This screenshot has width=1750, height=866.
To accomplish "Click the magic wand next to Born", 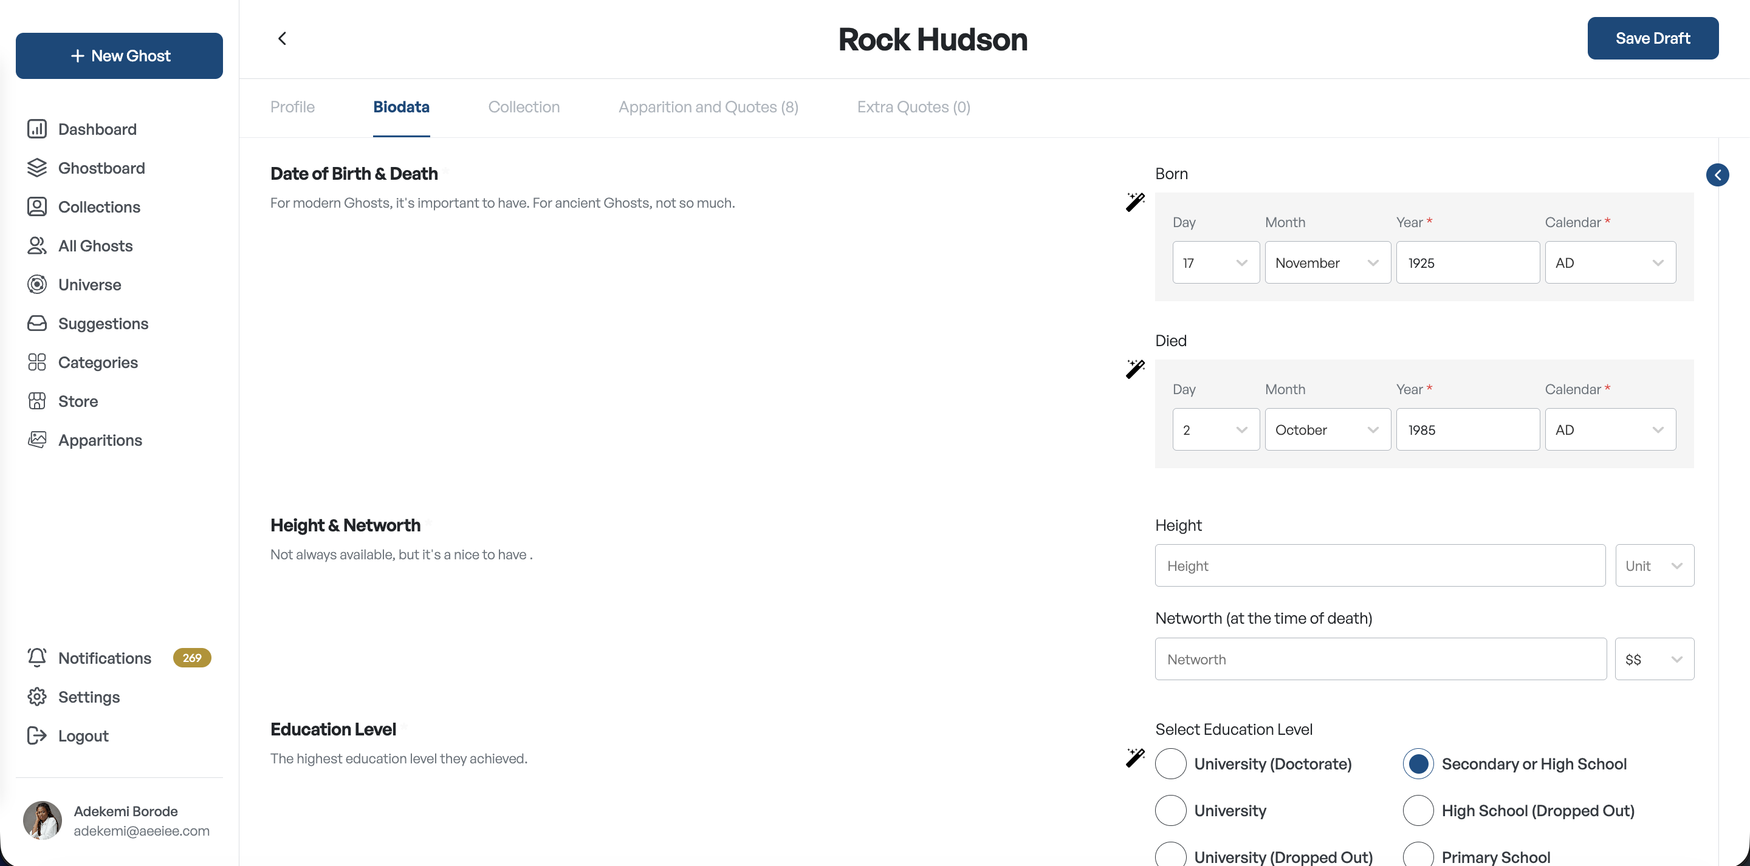I will 1135,202.
